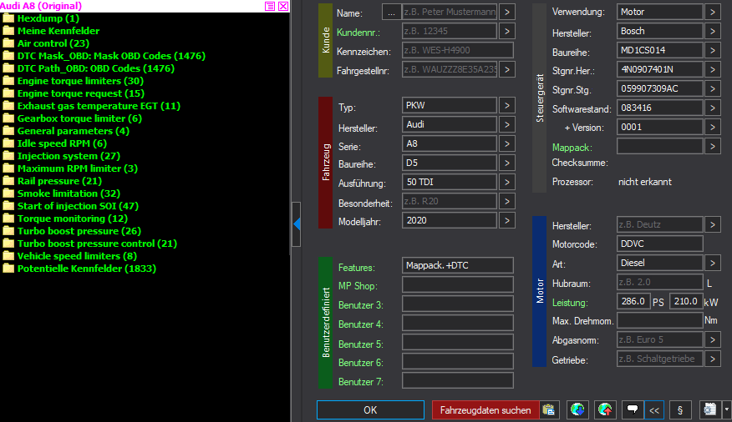Click the blue panel collapse arrow on divider
732x422 pixels.
point(296,224)
